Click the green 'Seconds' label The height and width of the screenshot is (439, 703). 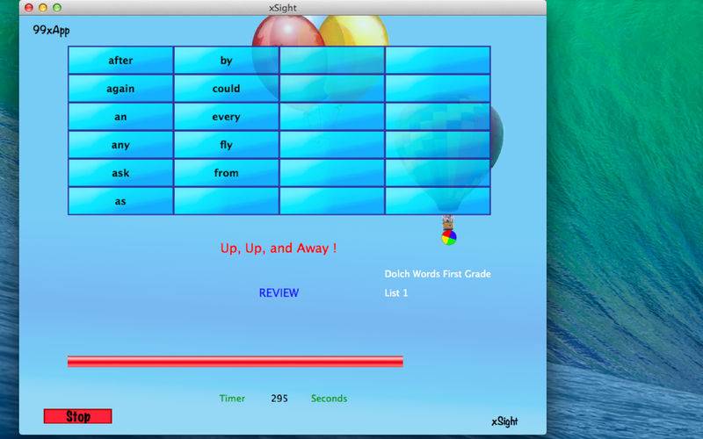coord(329,399)
